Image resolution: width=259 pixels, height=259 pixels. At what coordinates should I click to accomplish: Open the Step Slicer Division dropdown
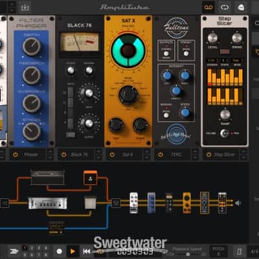click(x=213, y=60)
